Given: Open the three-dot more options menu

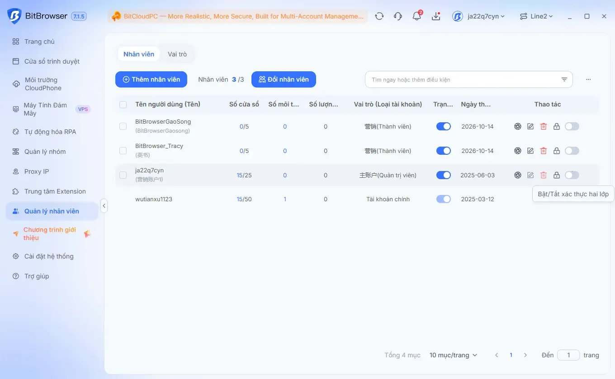Looking at the screenshot, I should tap(588, 79).
